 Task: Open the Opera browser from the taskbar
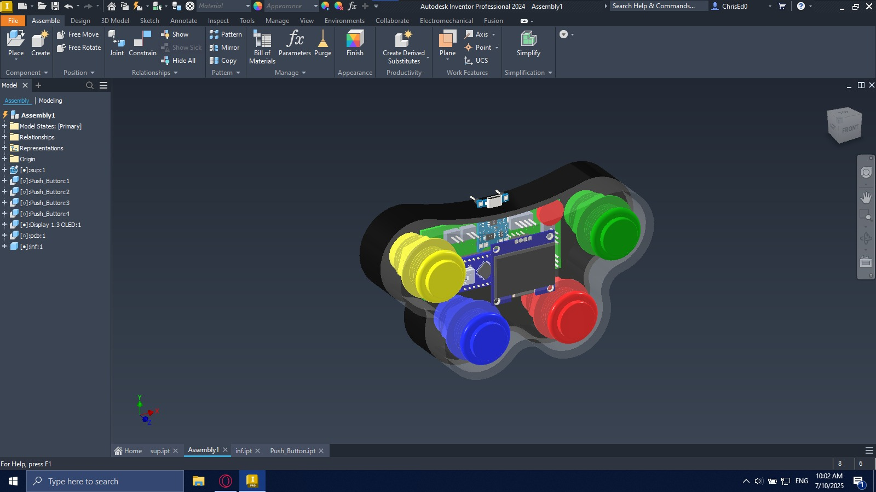click(x=226, y=482)
